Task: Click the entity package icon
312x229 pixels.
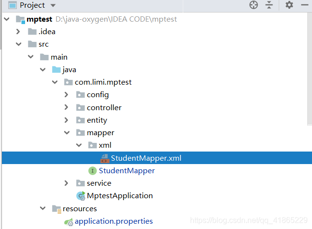Action: [x=81, y=120]
